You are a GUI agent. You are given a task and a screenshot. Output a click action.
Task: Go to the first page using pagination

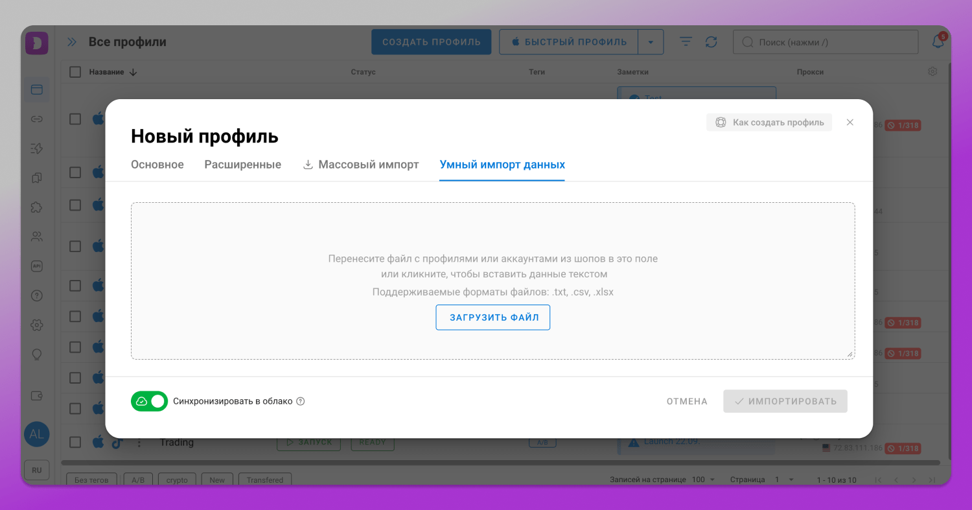tap(879, 480)
